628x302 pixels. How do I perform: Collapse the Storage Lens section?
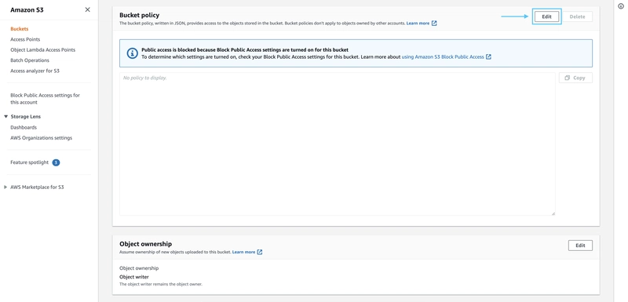(6, 116)
